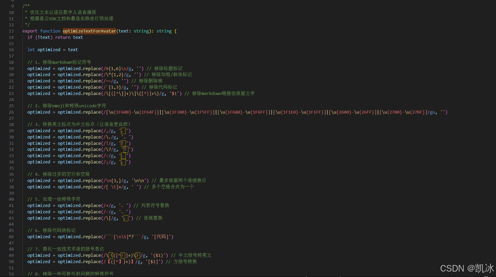Click the boxed comma string on line 43
Screen dimensions: 496x277
[x=126, y=218]
